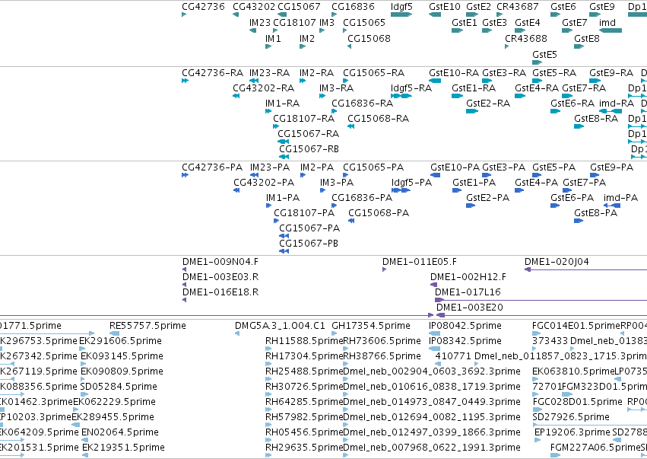647x459 pixels.
Task: Click clone DME1-003E03.R
Action: [x=220, y=277]
